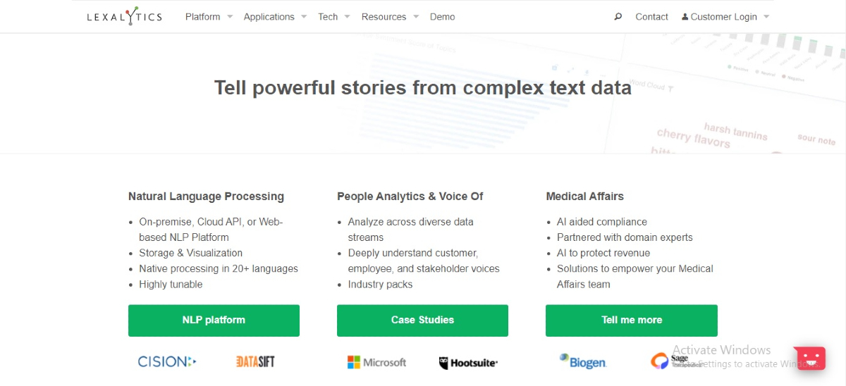
Task: Click the Sage Therapeutics logo
Action: click(x=670, y=361)
